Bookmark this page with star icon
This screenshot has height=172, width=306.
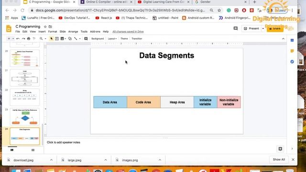[x=219, y=11]
